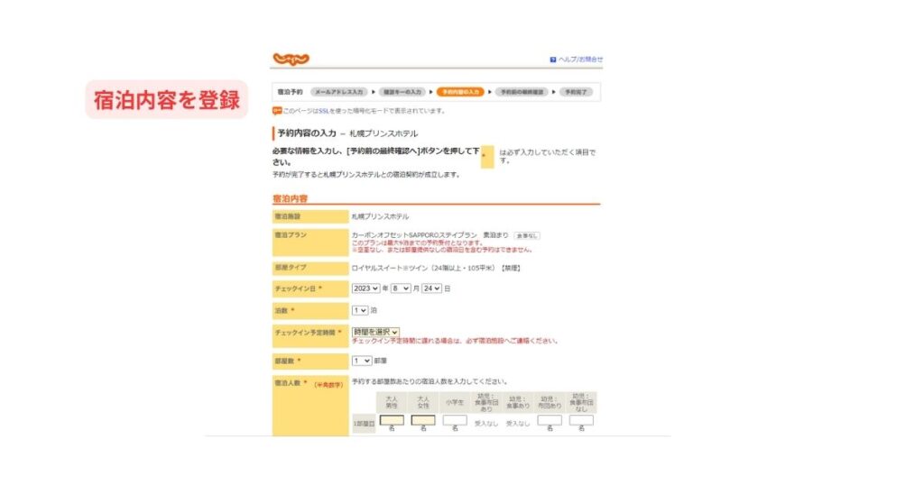Click the help question-mark icon
Screen dimensions: 924x485
(553, 59)
